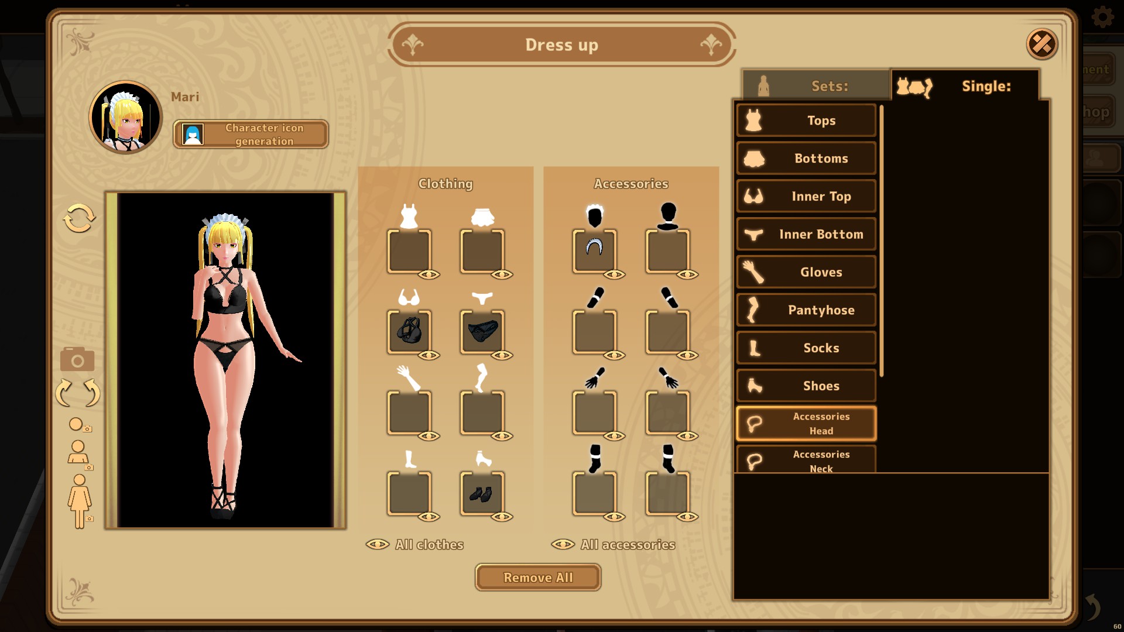The height and width of the screenshot is (632, 1124).
Task: Select the equipped headband accessory slot
Action: click(594, 250)
